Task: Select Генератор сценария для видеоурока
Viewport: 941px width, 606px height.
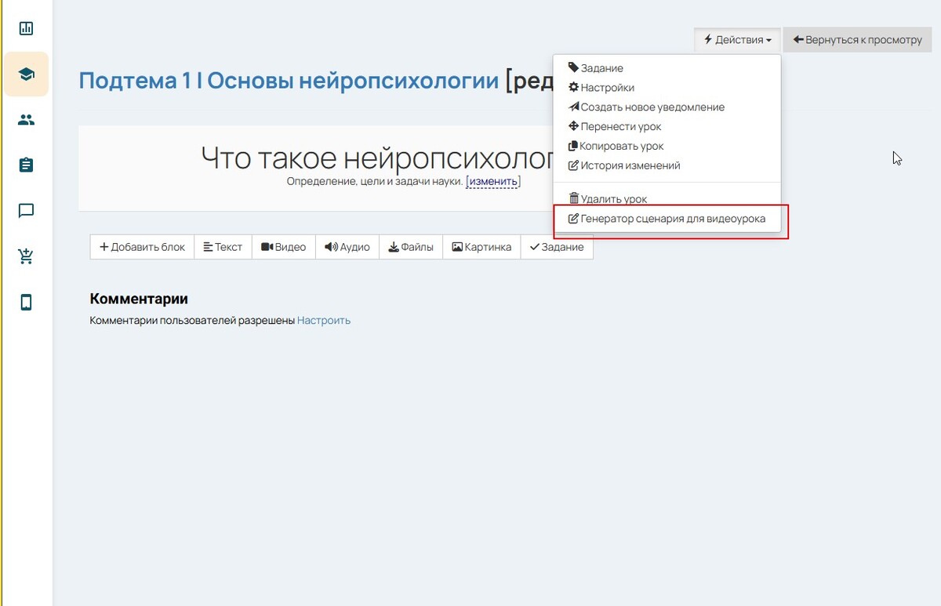Action: point(672,219)
